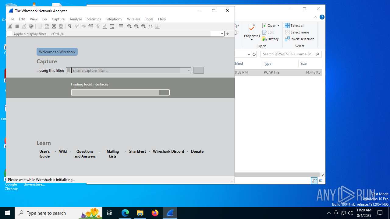
Task: Jump to last packet icon
Action: pos(105,26)
